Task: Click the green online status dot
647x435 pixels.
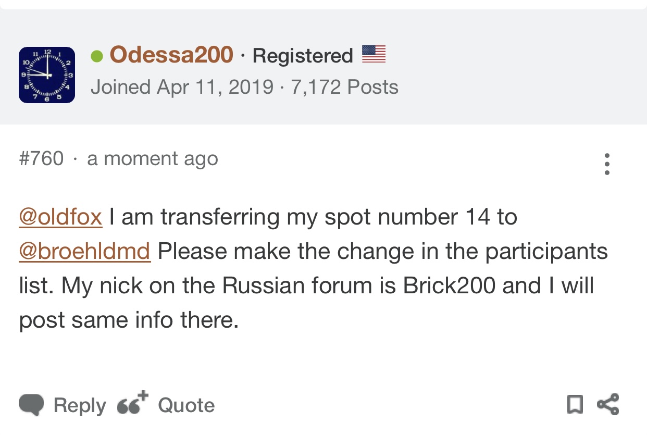Action: [97, 56]
